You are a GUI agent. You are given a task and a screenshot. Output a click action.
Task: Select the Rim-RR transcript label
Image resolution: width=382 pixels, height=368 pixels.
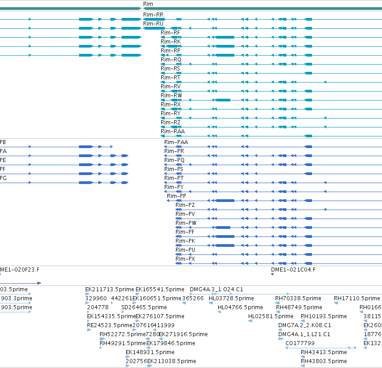pyautogui.click(x=153, y=15)
